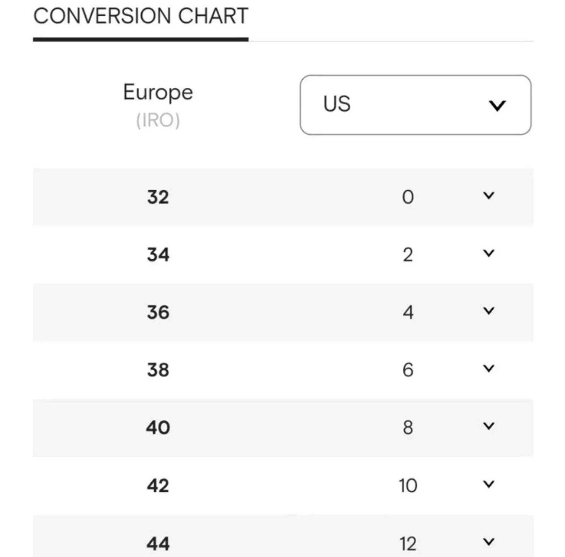The height and width of the screenshot is (557, 565).
Task: Expand the size 36 row chevron
Action: tap(489, 311)
